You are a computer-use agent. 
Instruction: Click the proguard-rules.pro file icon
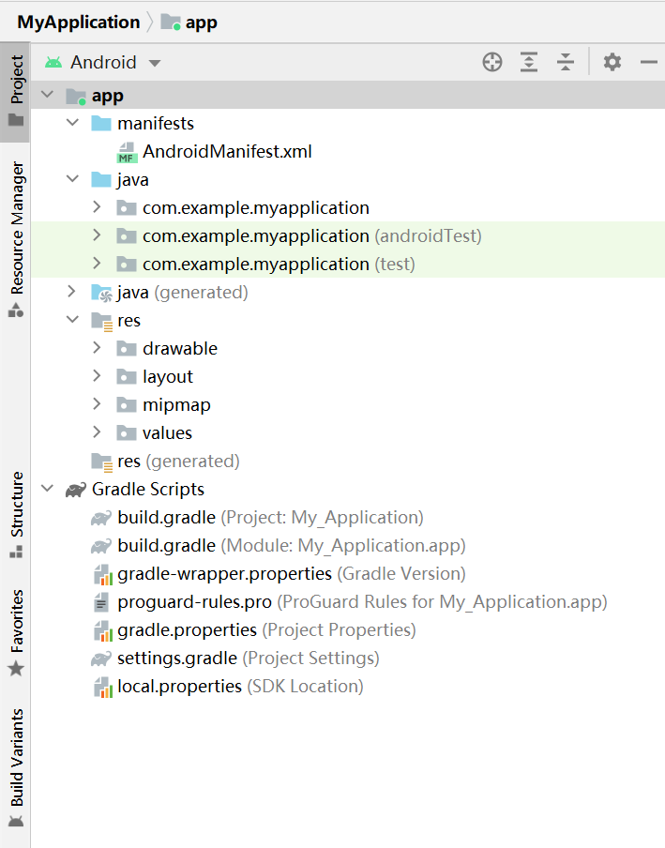click(101, 602)
